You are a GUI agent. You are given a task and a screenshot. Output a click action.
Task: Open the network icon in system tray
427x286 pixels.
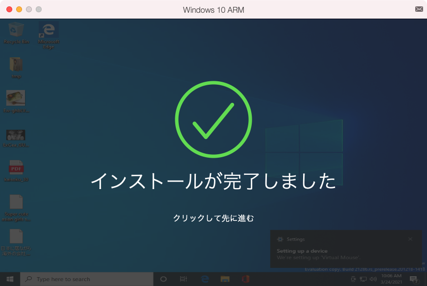[x=363, y=279]
